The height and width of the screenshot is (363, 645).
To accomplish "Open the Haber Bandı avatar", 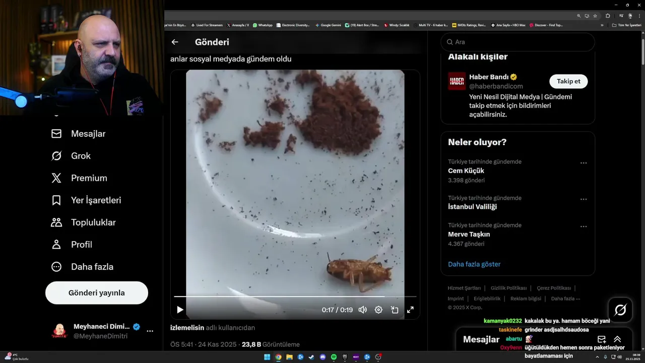I will (x=457, y=81).
